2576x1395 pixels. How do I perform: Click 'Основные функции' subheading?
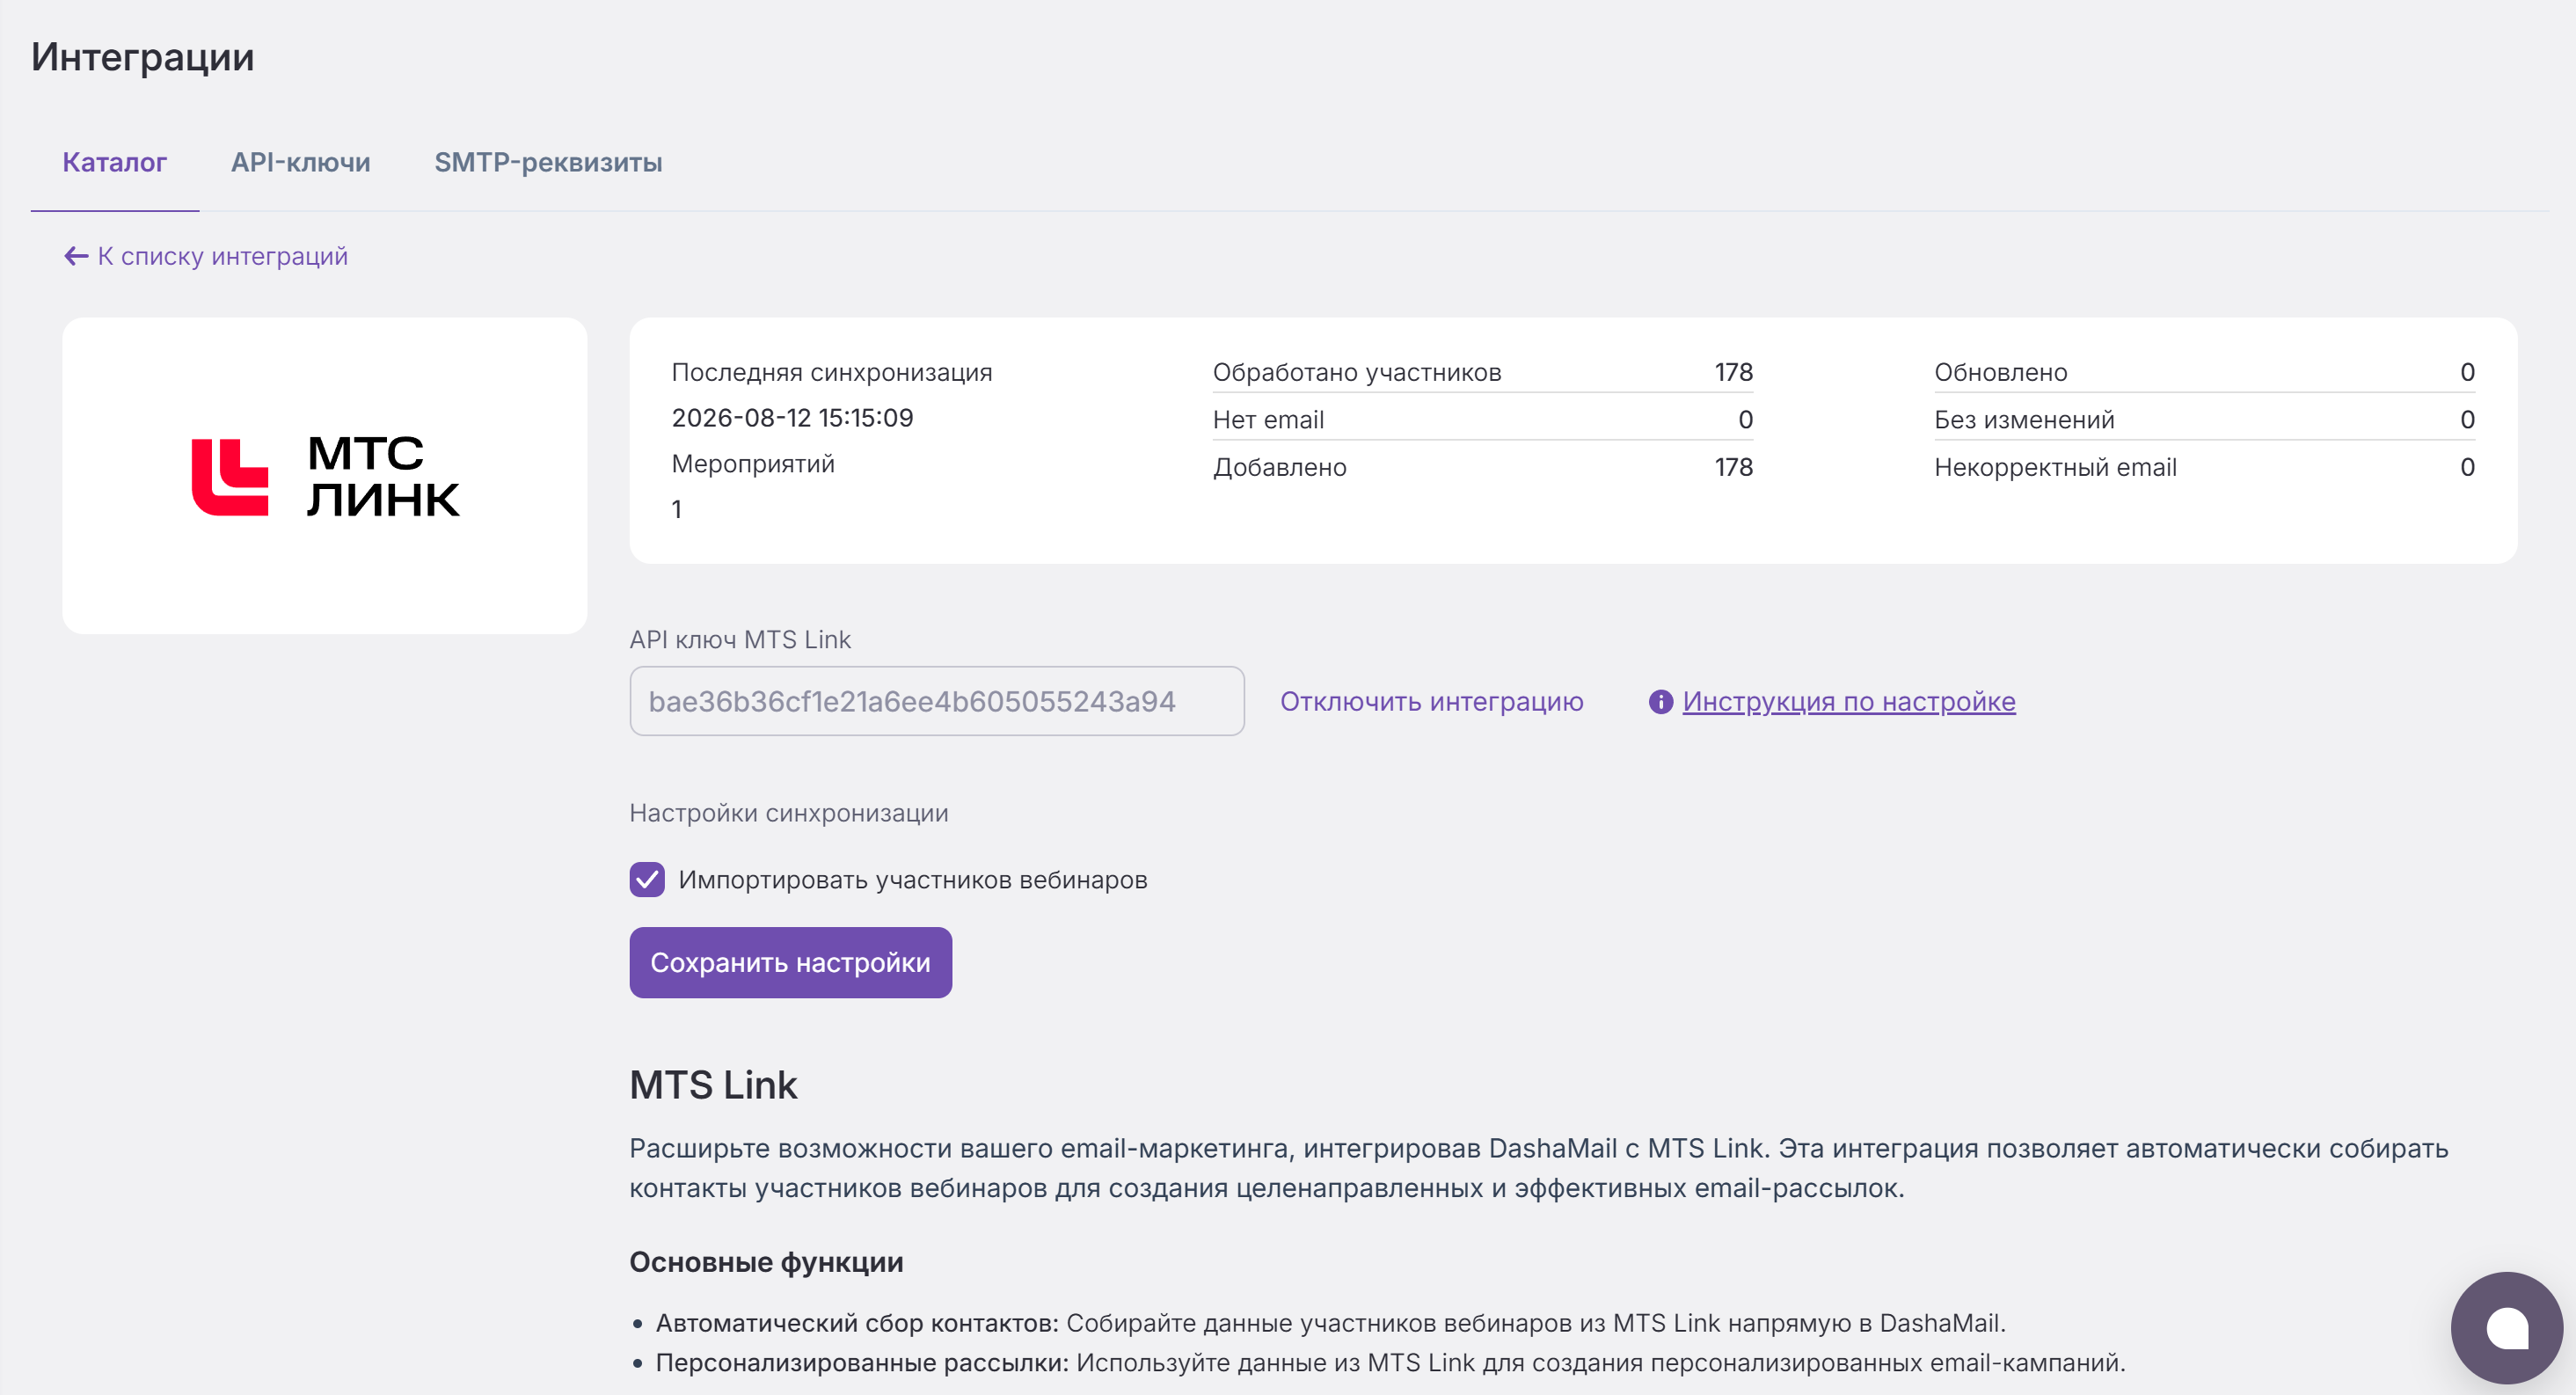(x=767, y=1262)
